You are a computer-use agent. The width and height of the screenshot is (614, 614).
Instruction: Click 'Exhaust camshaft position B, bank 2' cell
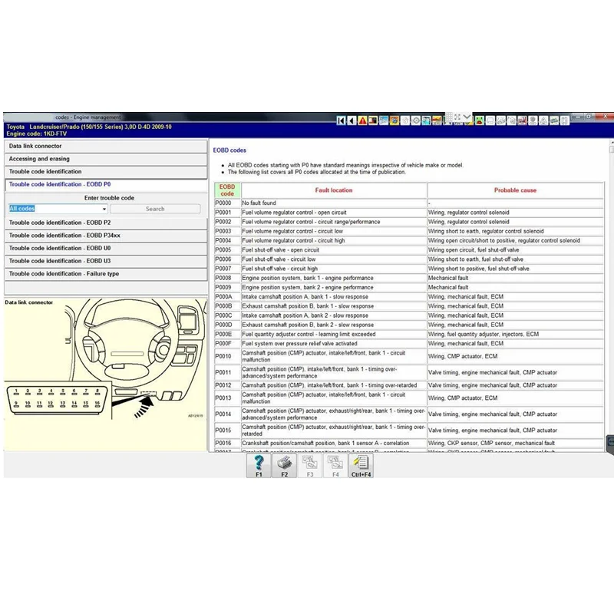coord(334,325)
